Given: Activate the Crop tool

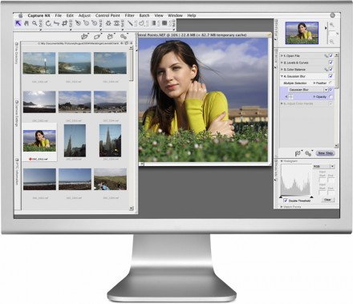Looking at the screenshot, I should 65,23.
